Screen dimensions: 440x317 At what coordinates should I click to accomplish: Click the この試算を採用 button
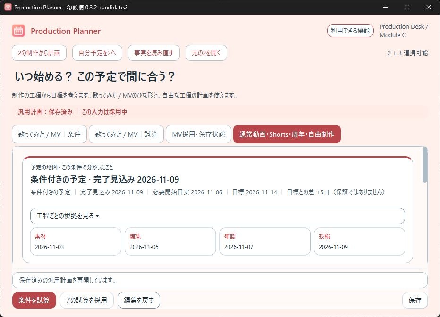[87, 300]
